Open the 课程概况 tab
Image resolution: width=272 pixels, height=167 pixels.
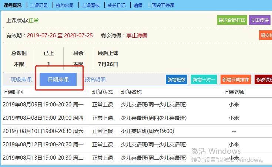coord(13,6)
